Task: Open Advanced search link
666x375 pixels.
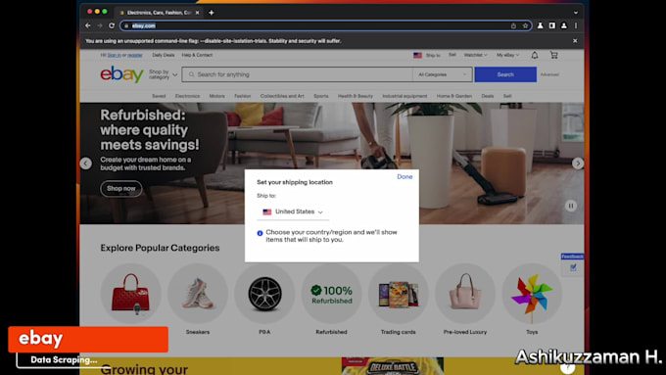Action: [x=549, y=74]
